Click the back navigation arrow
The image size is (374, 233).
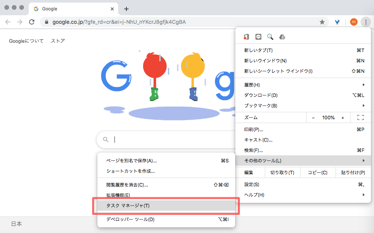click(8, 22)
